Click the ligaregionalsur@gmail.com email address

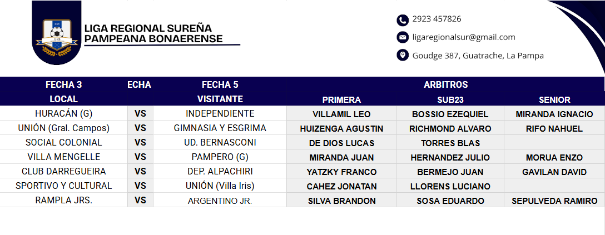pyautogui.click(x=464, y=37)
